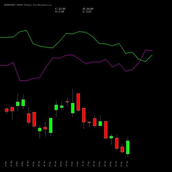Click the "01 Apr" date axis label

pos(33,164)
